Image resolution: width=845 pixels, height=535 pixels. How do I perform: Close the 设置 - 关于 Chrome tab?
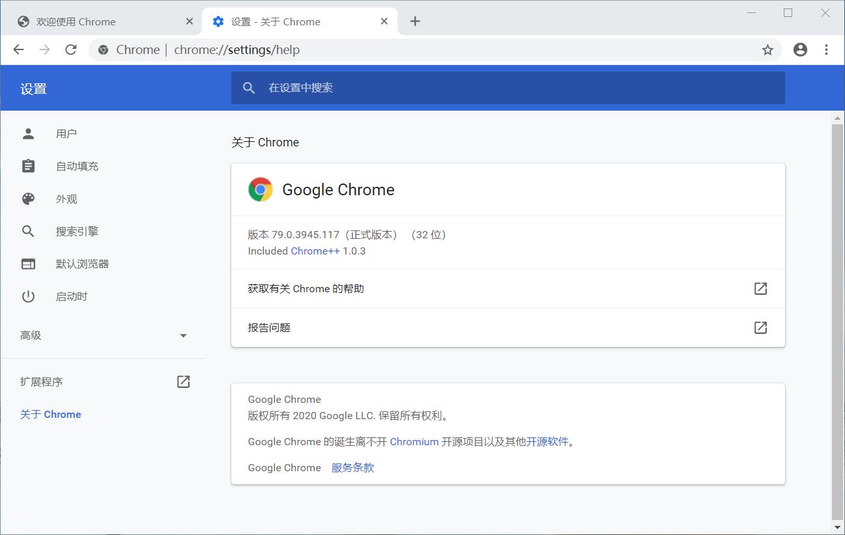(x=384, y=21)
